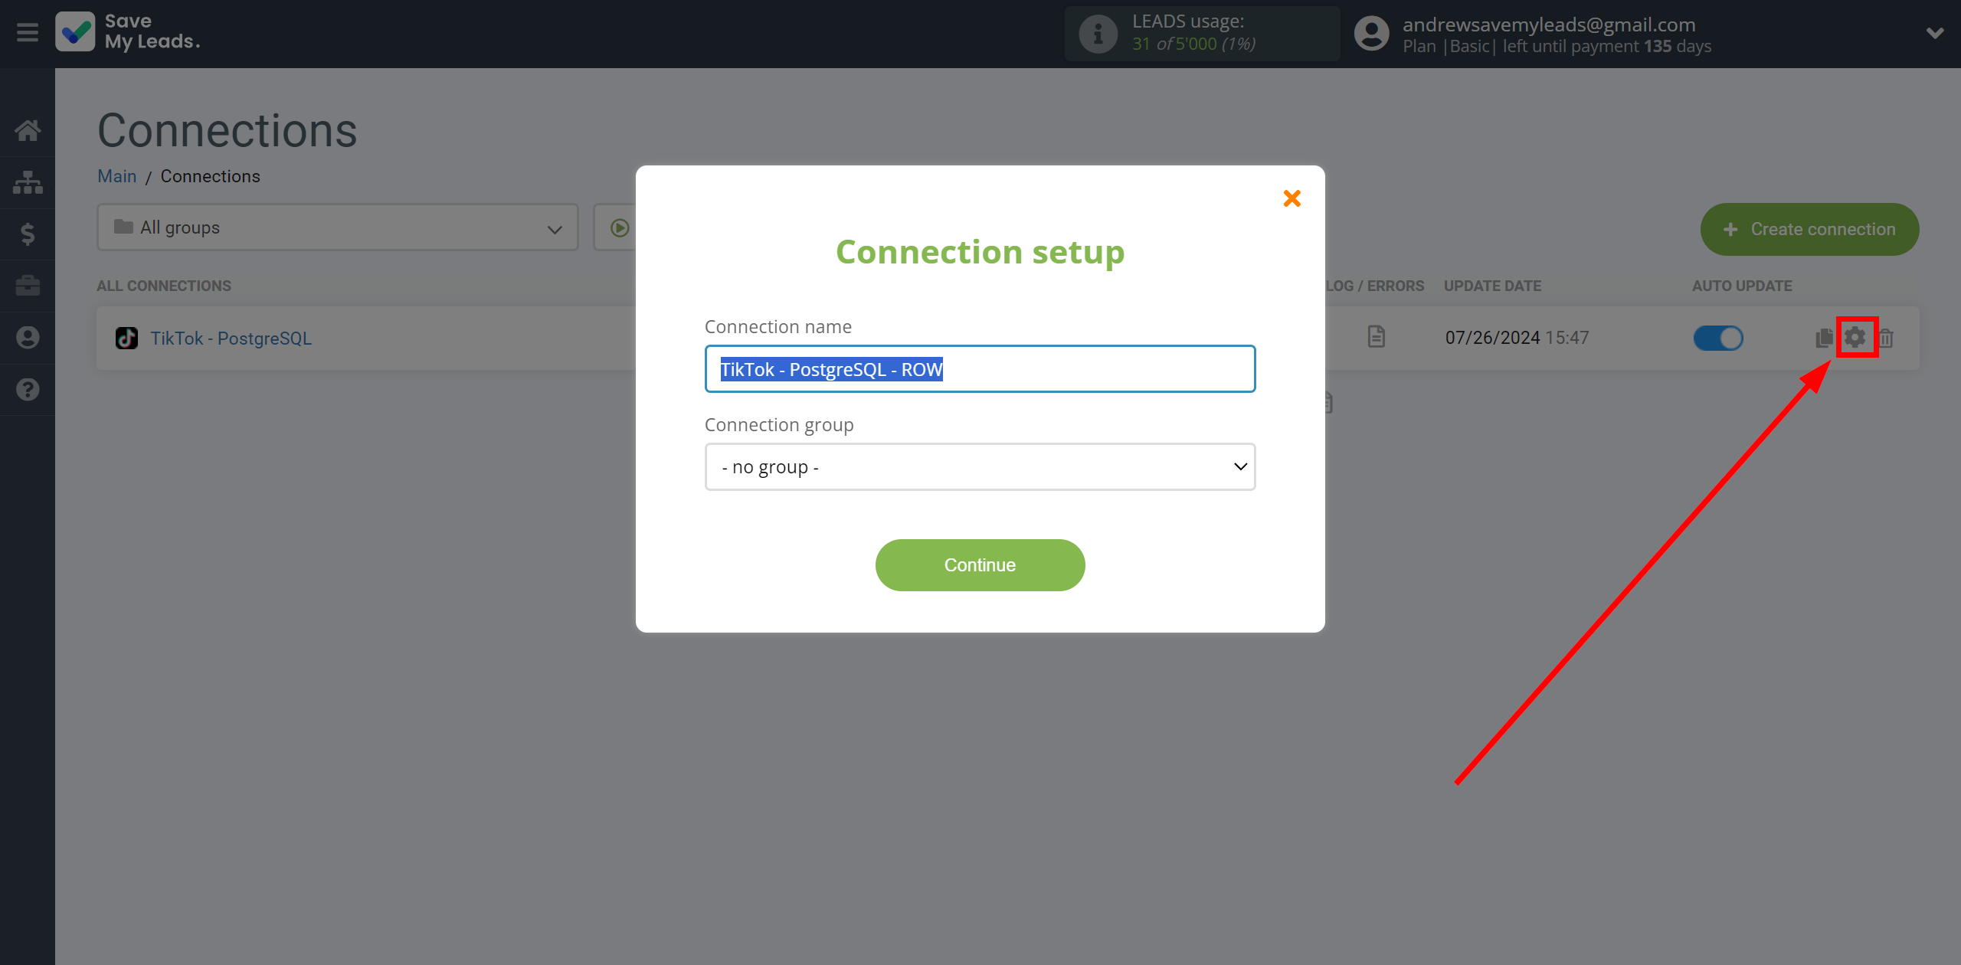Select the Connection name input field
Image resolution: width=1961 pixels, height=965 pixels.
[979, 368]
